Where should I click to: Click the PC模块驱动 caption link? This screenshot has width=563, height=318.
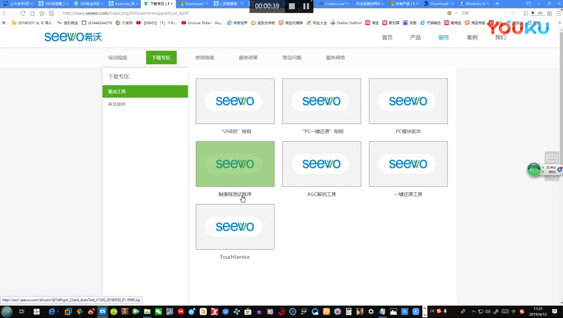click(x=408, y=131)
